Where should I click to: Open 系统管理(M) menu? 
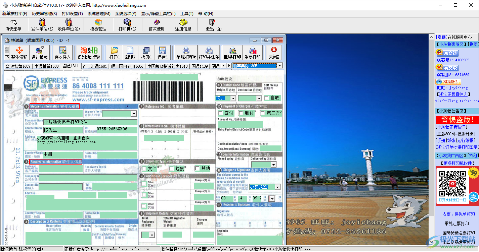(99, 14)
